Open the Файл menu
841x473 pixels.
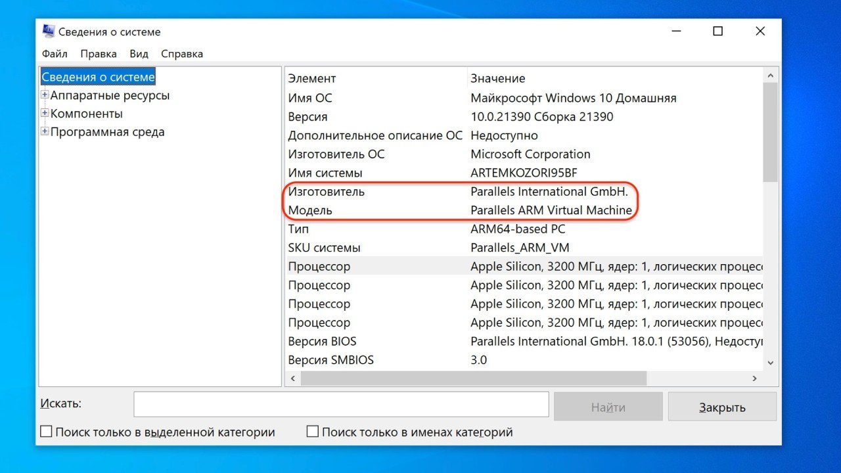coord(55,54)
